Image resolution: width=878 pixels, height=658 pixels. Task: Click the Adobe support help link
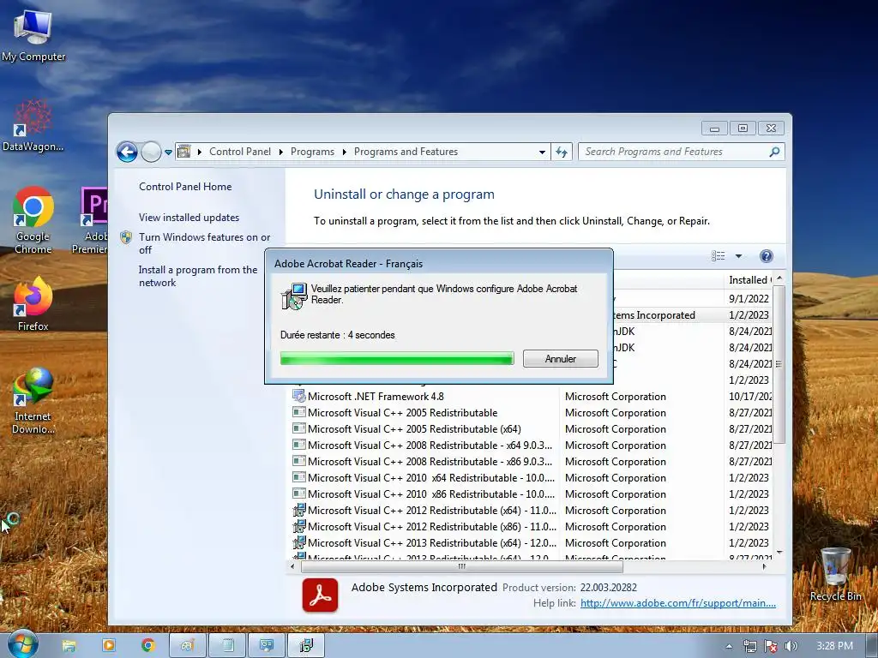coord(678,603)
